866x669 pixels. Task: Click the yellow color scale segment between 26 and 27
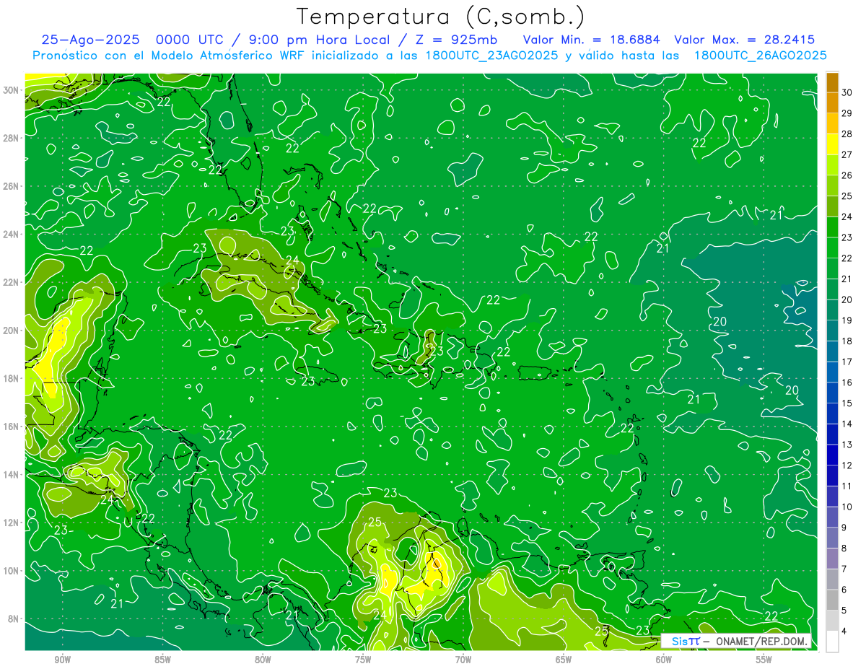pos(832,165)
